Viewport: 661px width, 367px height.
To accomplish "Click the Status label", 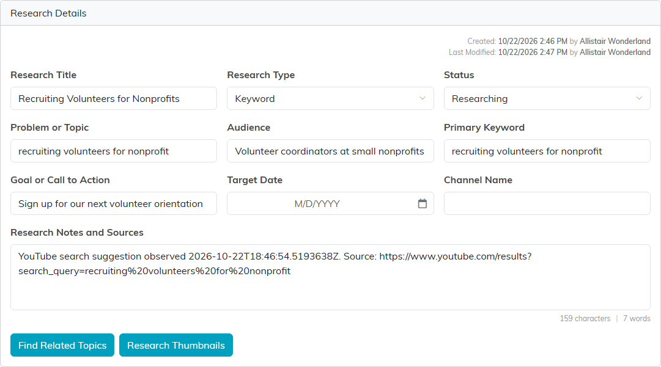I will coord(459,75).
